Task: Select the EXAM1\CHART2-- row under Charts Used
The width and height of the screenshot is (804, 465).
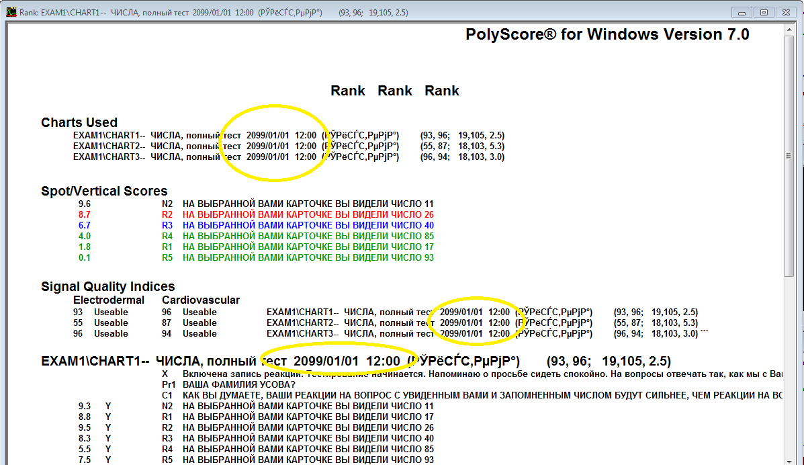Action: click(x=289, y=146)
